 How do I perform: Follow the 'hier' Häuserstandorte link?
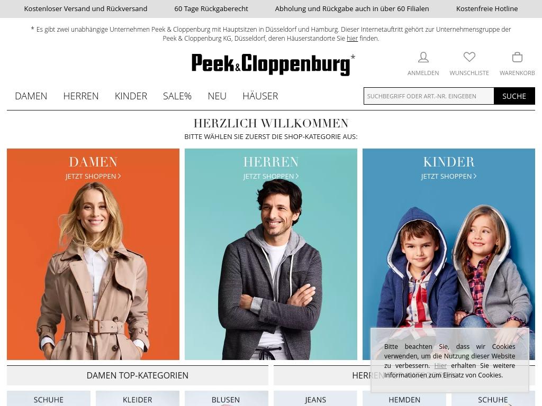(352, 38)
